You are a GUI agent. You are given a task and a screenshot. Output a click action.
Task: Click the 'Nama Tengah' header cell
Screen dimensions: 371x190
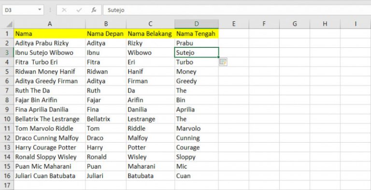197,34
